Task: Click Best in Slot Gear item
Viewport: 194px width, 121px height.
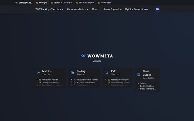Action: (147, 86)
